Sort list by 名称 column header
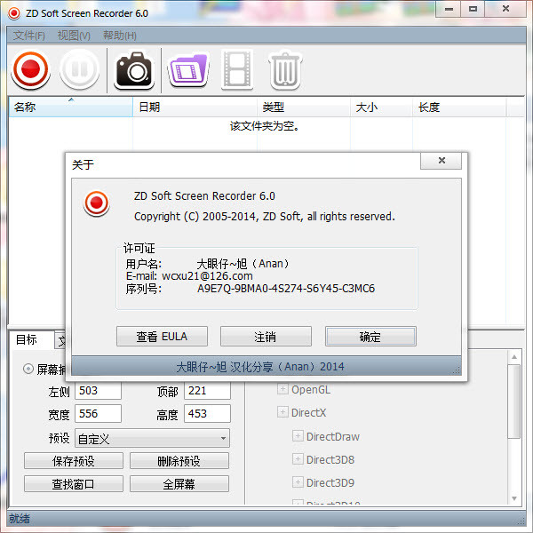The image size is (533, 533). (x=71, y=107)
